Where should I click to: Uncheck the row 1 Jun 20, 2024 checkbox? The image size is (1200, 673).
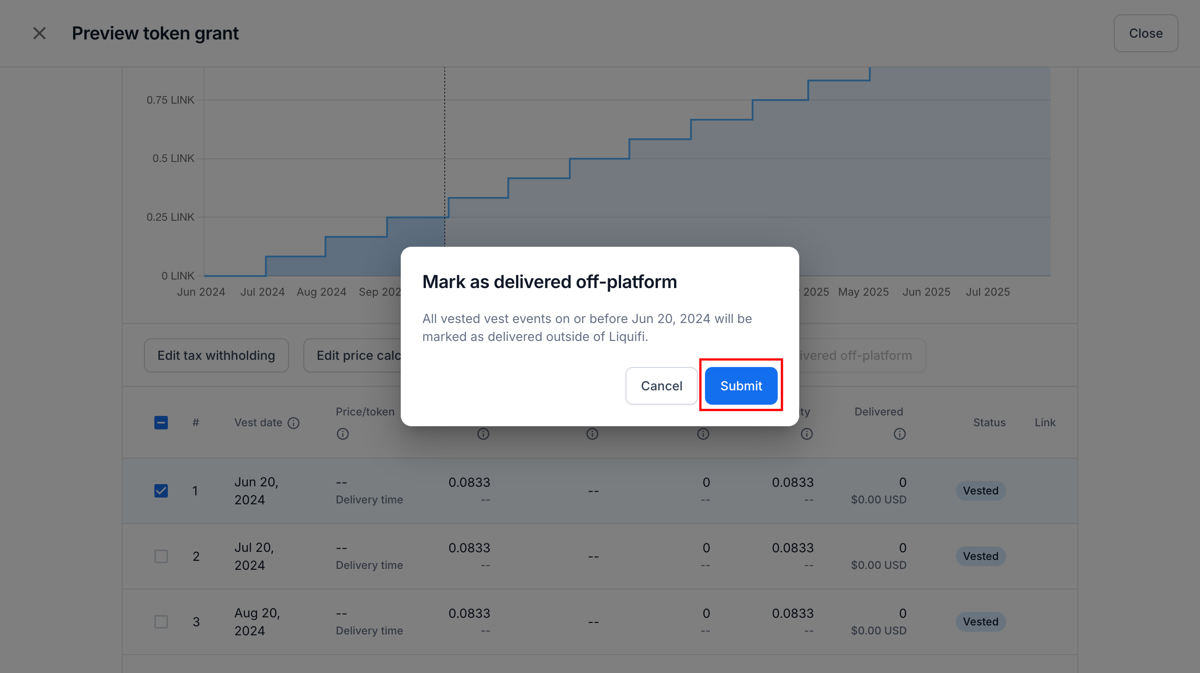[x=161, y=490]
